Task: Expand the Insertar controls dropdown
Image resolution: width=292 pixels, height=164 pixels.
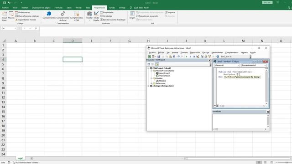Action: [x=89, y=16]
